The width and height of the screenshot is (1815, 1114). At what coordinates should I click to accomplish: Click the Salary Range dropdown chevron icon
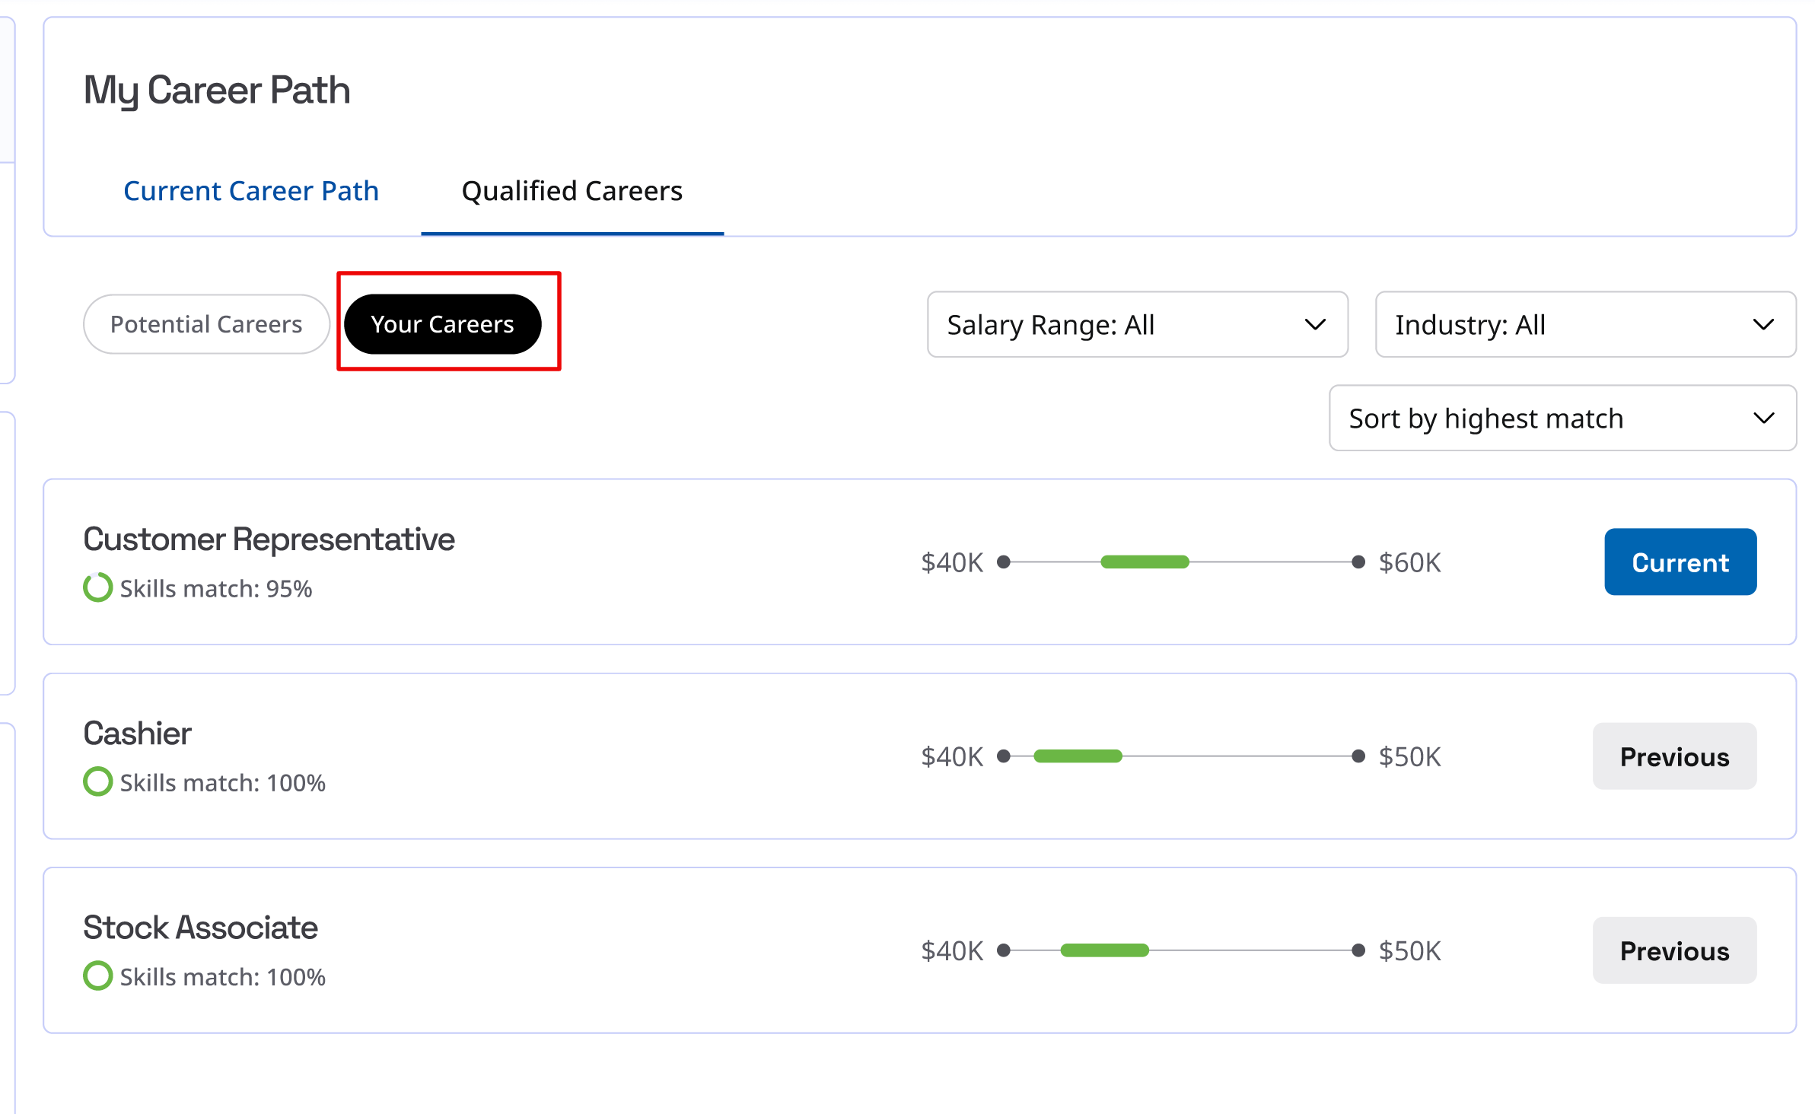point(1315,325)
